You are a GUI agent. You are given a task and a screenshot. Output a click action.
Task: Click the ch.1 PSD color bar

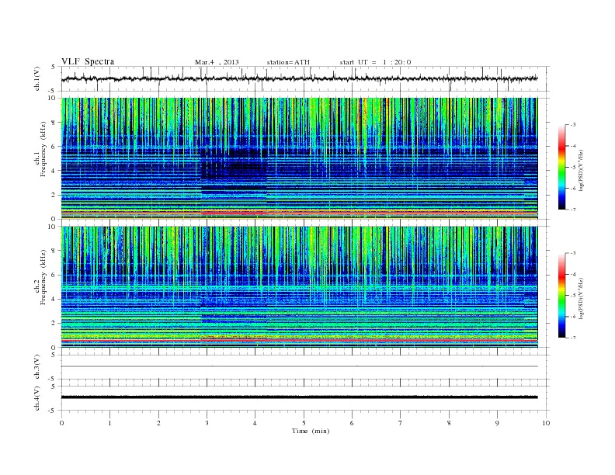561,167
